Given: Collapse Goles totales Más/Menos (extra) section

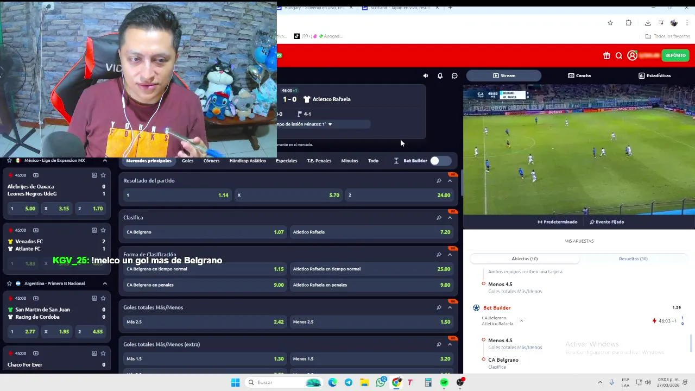Looking at the screenshot, I should click(450, 344).
